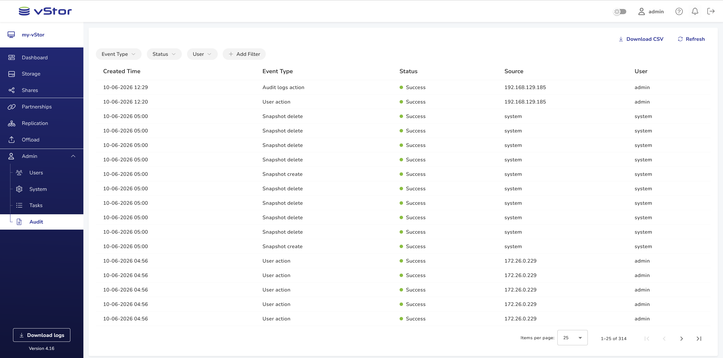Image resolution: width=723 pixels, height=358 pixels.
Task: Click the Event Type column header
Action: tap(277, 71)
